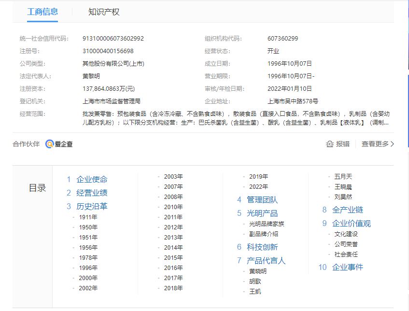Screen dimensions: 409x311
Task: Go to the 1956年 entry
Action: point(88,248)
